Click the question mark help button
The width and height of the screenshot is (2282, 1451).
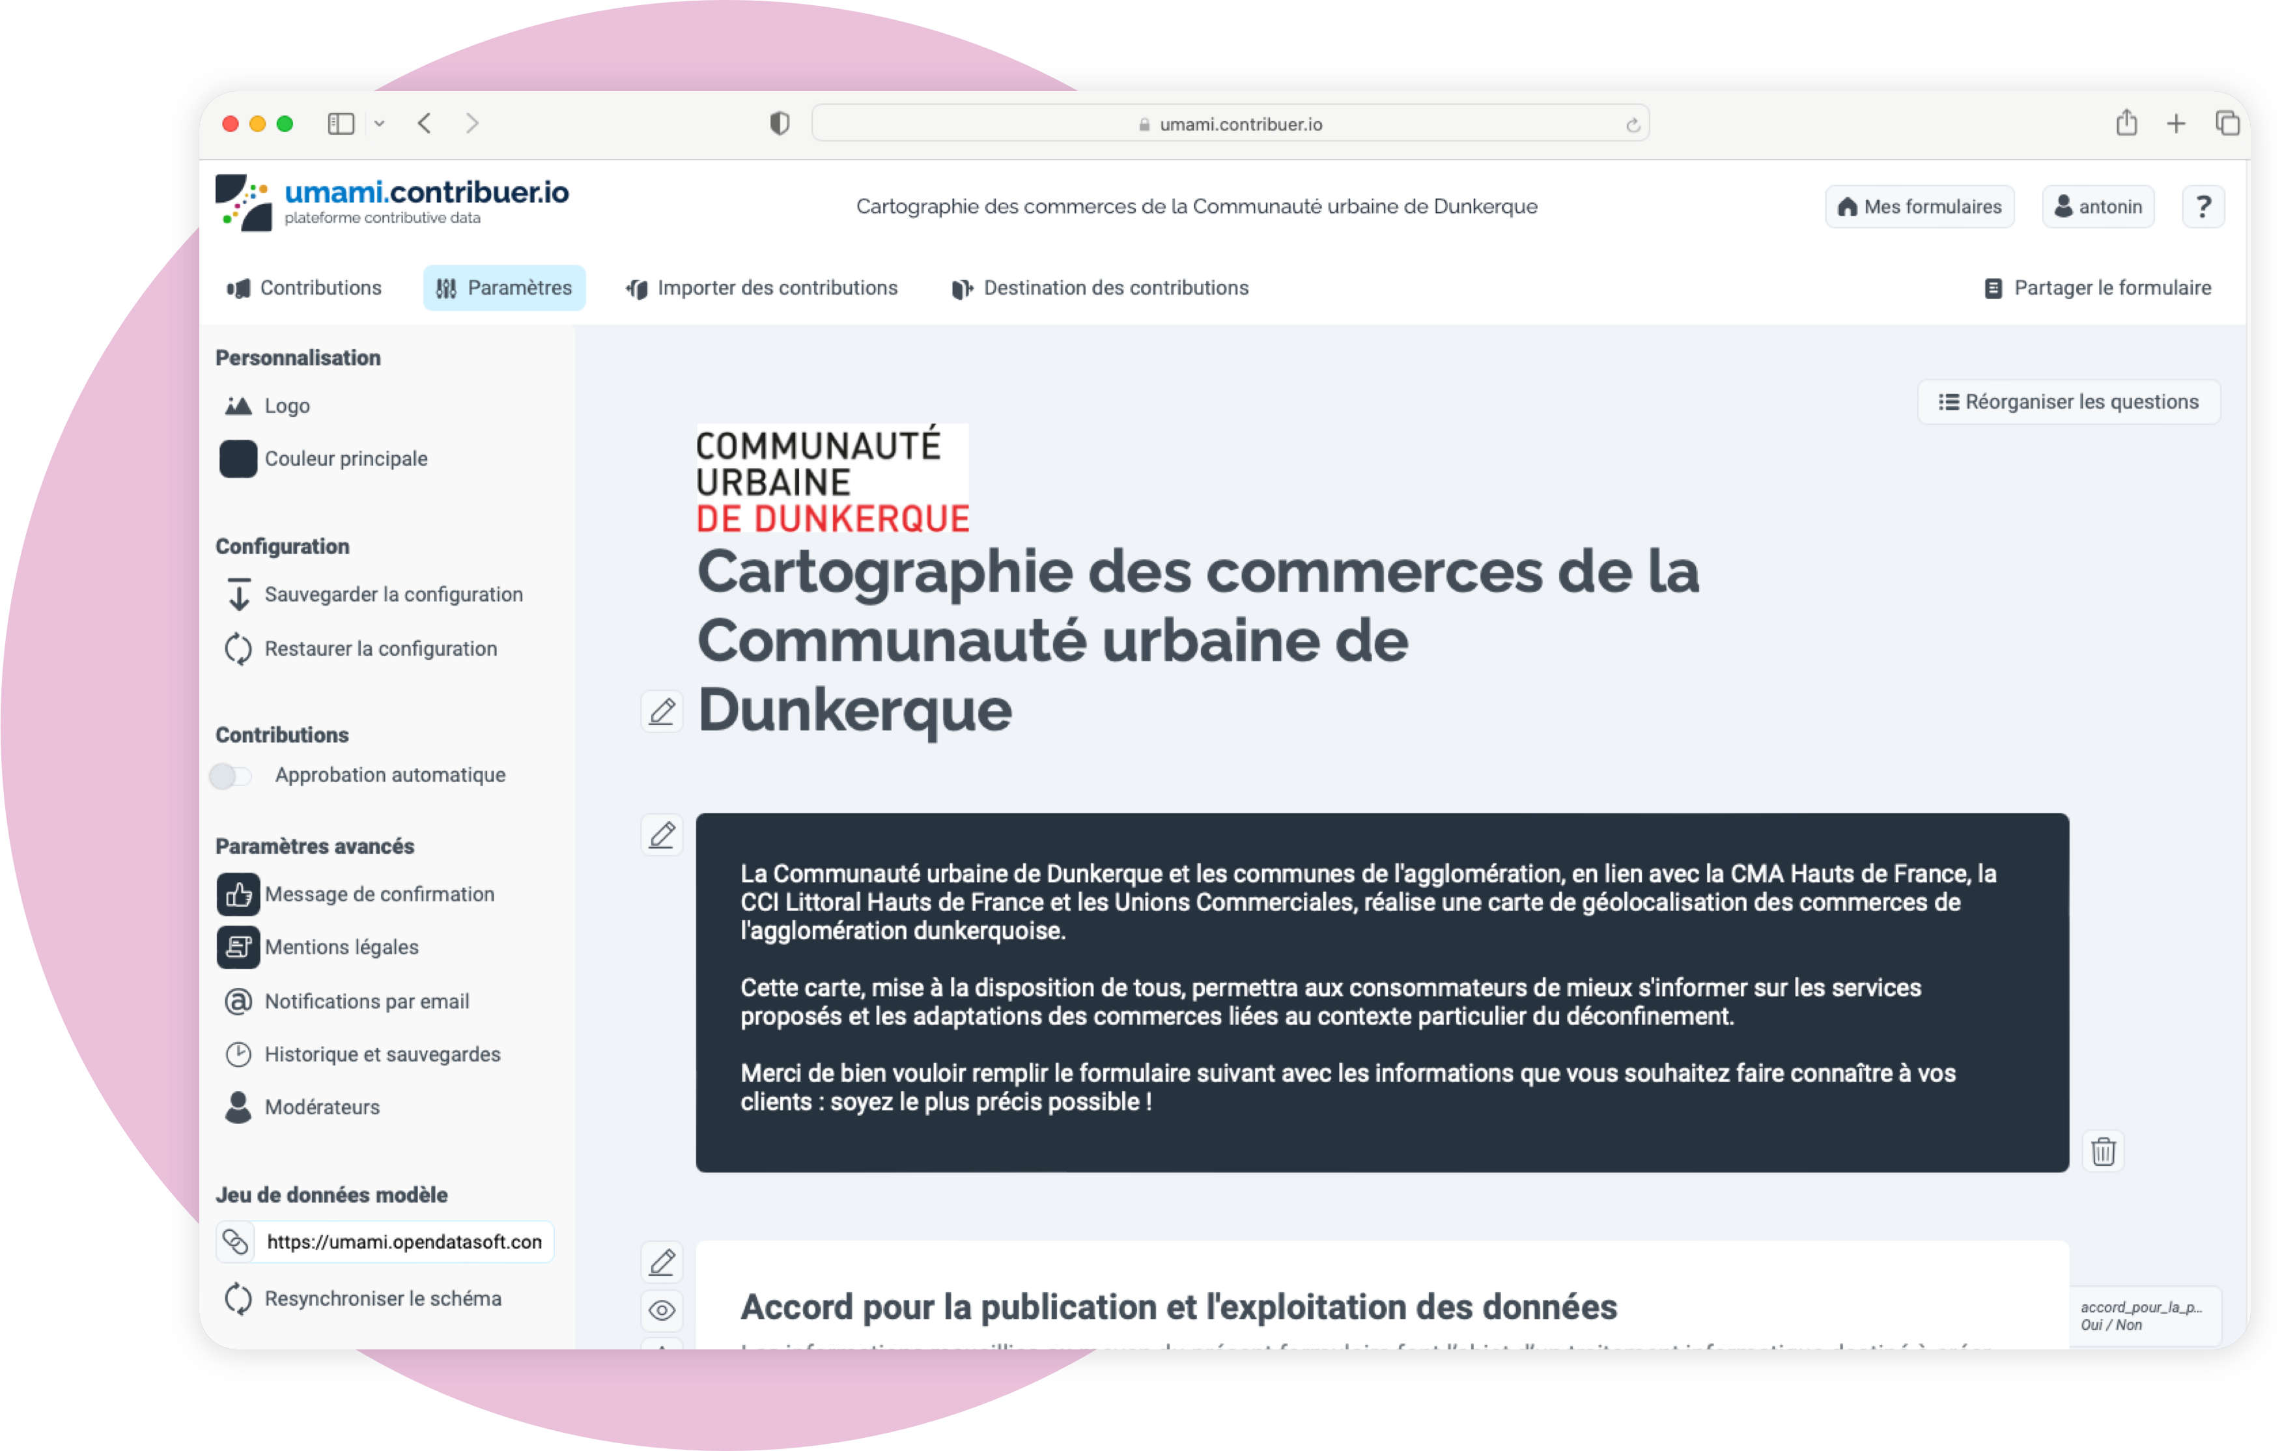(x=2203, y=206)
